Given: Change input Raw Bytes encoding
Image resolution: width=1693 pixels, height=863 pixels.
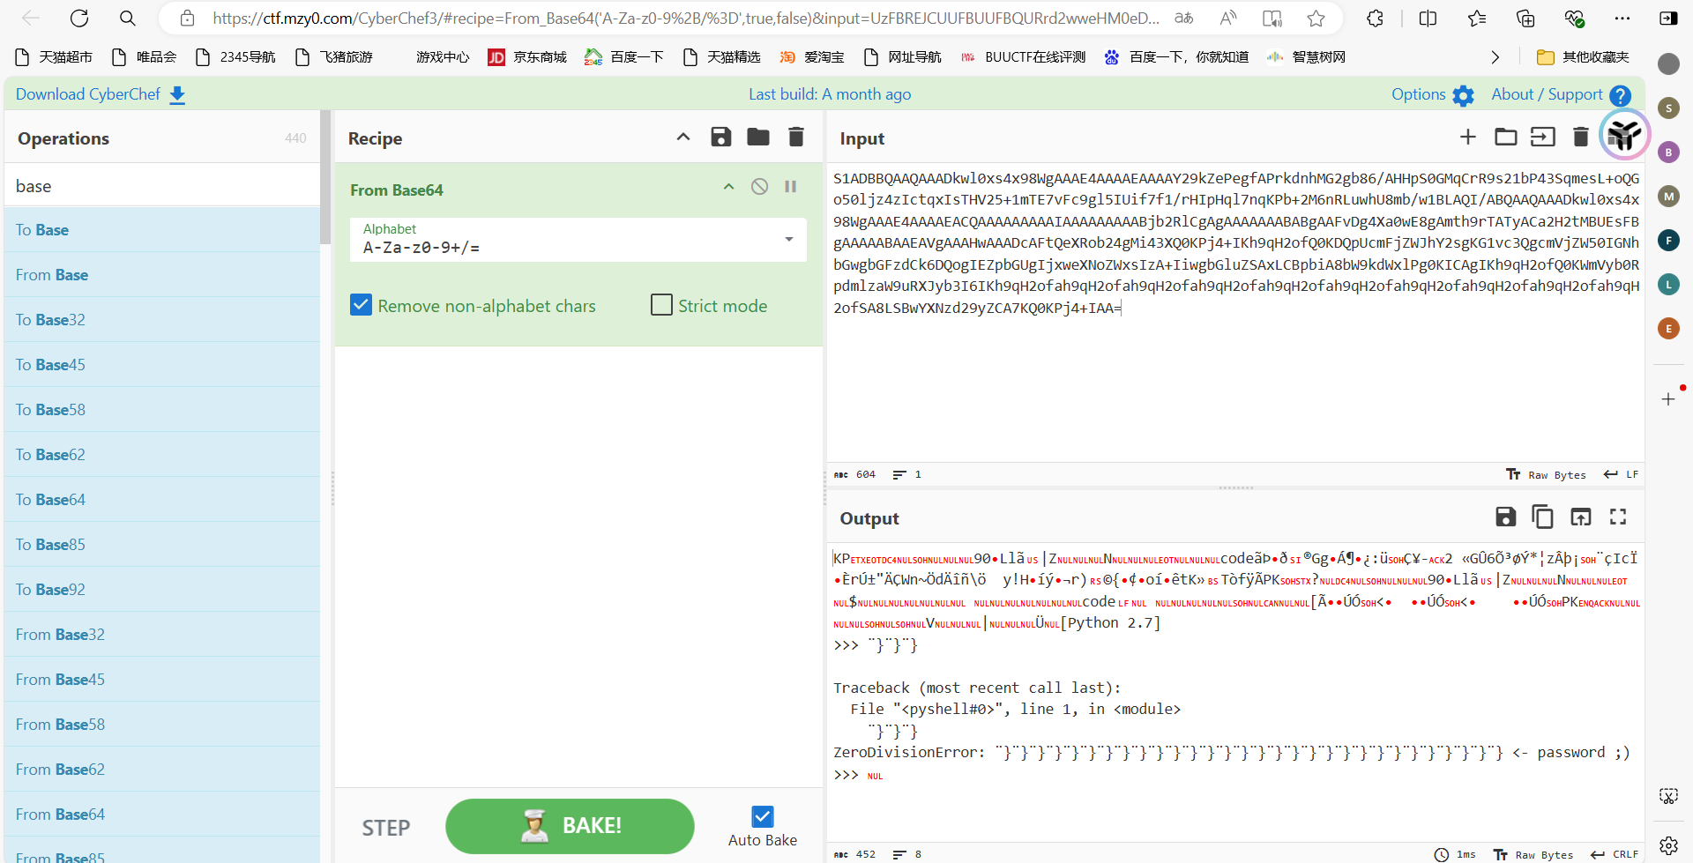Looking at the screenshot, I should pos(1546,474).
